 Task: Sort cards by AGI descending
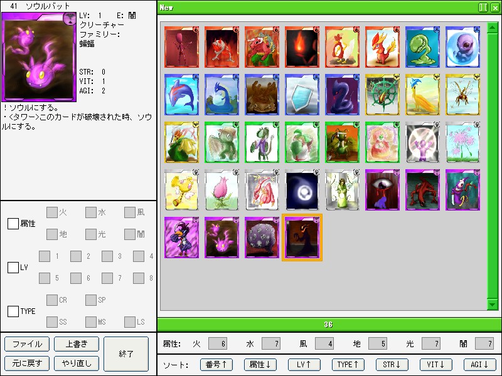[x=479, y=365]
